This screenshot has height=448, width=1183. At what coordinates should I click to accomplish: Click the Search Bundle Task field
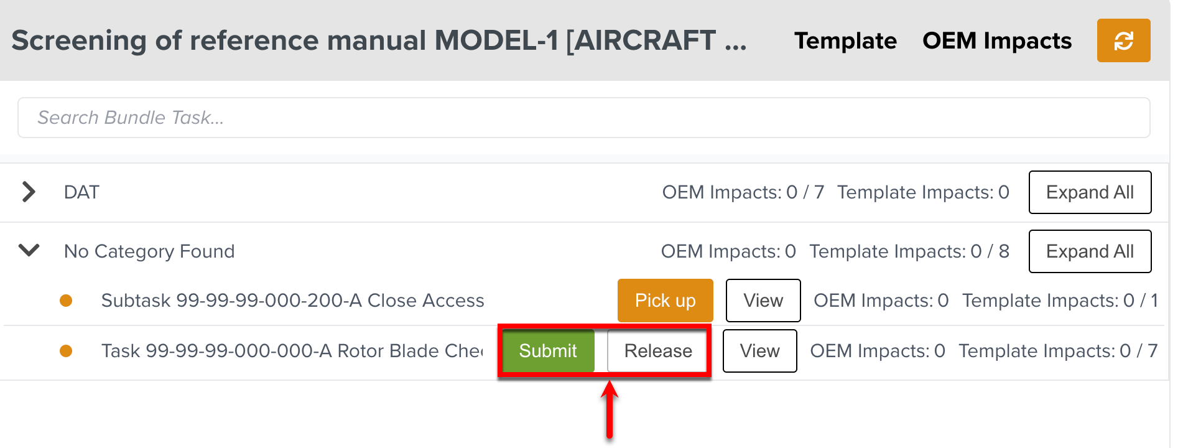(x=583, y=118)
